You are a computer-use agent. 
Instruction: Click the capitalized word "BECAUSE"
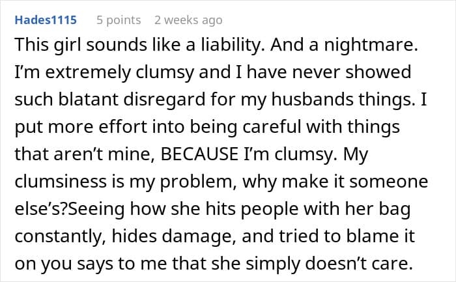pyautogui.click(x=200, y=154)
